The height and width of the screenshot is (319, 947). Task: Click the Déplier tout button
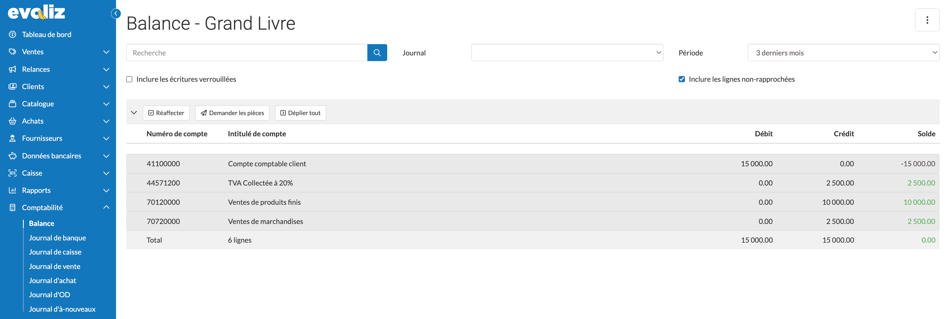(x=300, y=113)
